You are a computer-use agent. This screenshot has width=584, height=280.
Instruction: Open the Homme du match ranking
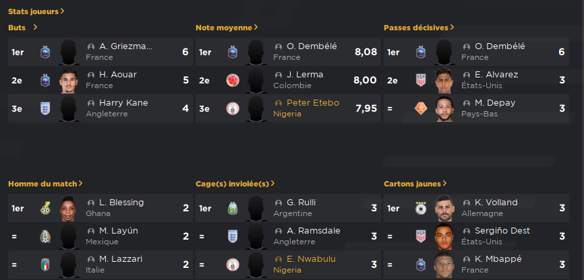(x=45, y=184)
